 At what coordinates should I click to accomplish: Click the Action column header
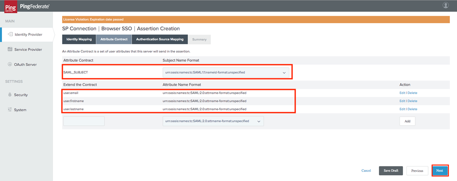point(405,85)
